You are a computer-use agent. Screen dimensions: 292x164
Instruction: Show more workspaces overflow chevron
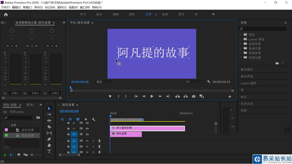213,14
